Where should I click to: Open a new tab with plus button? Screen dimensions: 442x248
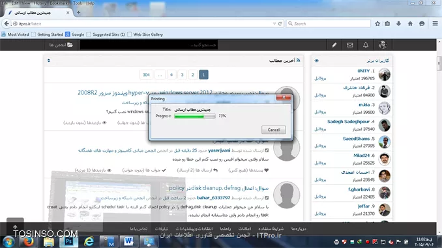(78, 12)
